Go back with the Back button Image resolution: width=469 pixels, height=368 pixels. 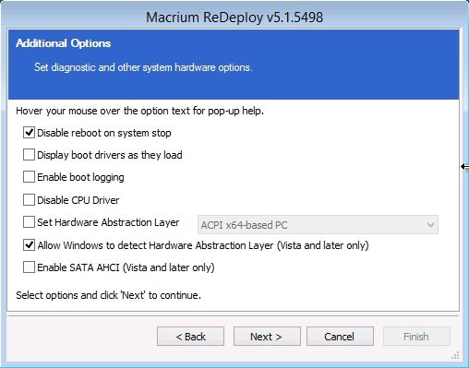(190, 337)
